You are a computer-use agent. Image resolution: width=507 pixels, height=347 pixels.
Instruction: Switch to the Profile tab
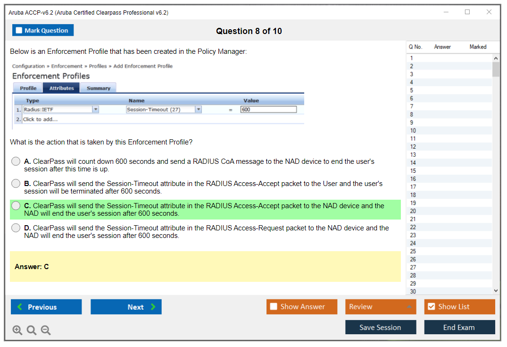pyautogui.click(x=28, y=88)
